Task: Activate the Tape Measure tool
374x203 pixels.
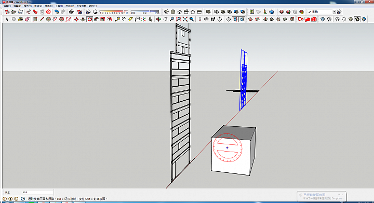Action: coord(117,19)
